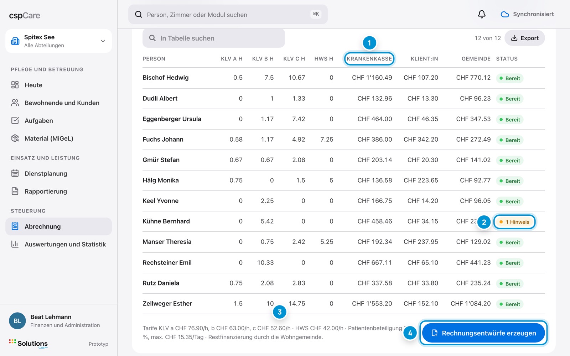
Task: Focus the global search field
Action: tap(228, 15)
